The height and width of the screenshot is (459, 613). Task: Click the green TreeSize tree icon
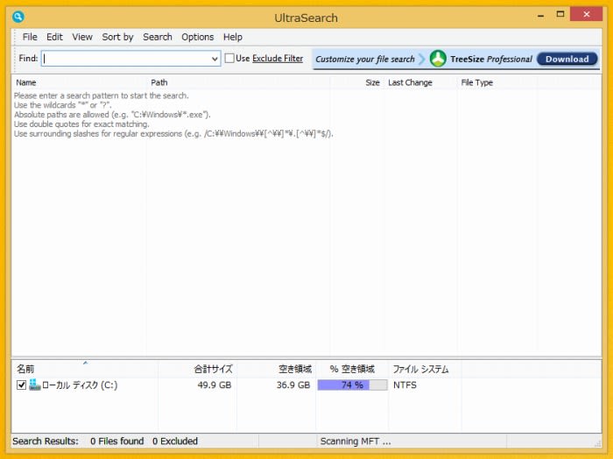(x=438, y=59)
